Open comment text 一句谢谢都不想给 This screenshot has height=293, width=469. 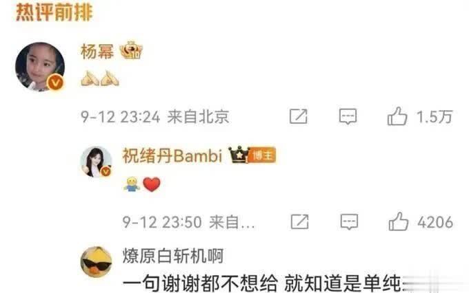pos(200,284)
